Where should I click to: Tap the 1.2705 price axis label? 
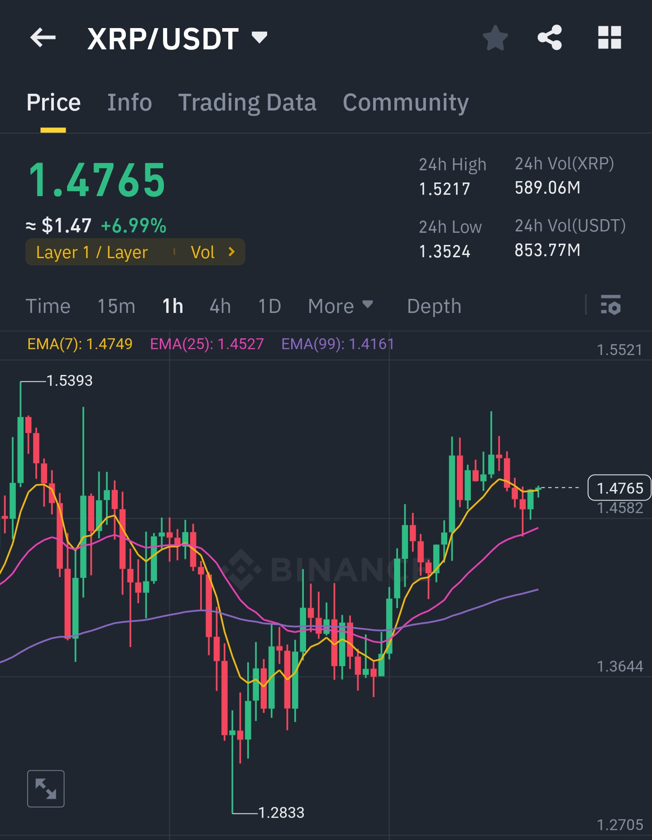pyautogui.click(x=620, y=825)
